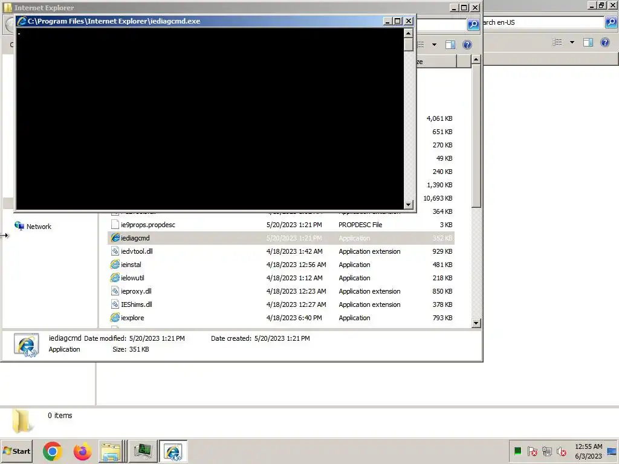Change view icon in the en-US window
619x464 pixels.
(x=557, y=42)
